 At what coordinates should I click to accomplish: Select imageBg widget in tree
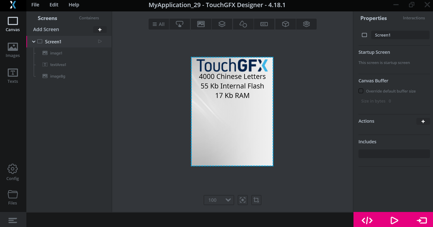(x=58, y=76)
